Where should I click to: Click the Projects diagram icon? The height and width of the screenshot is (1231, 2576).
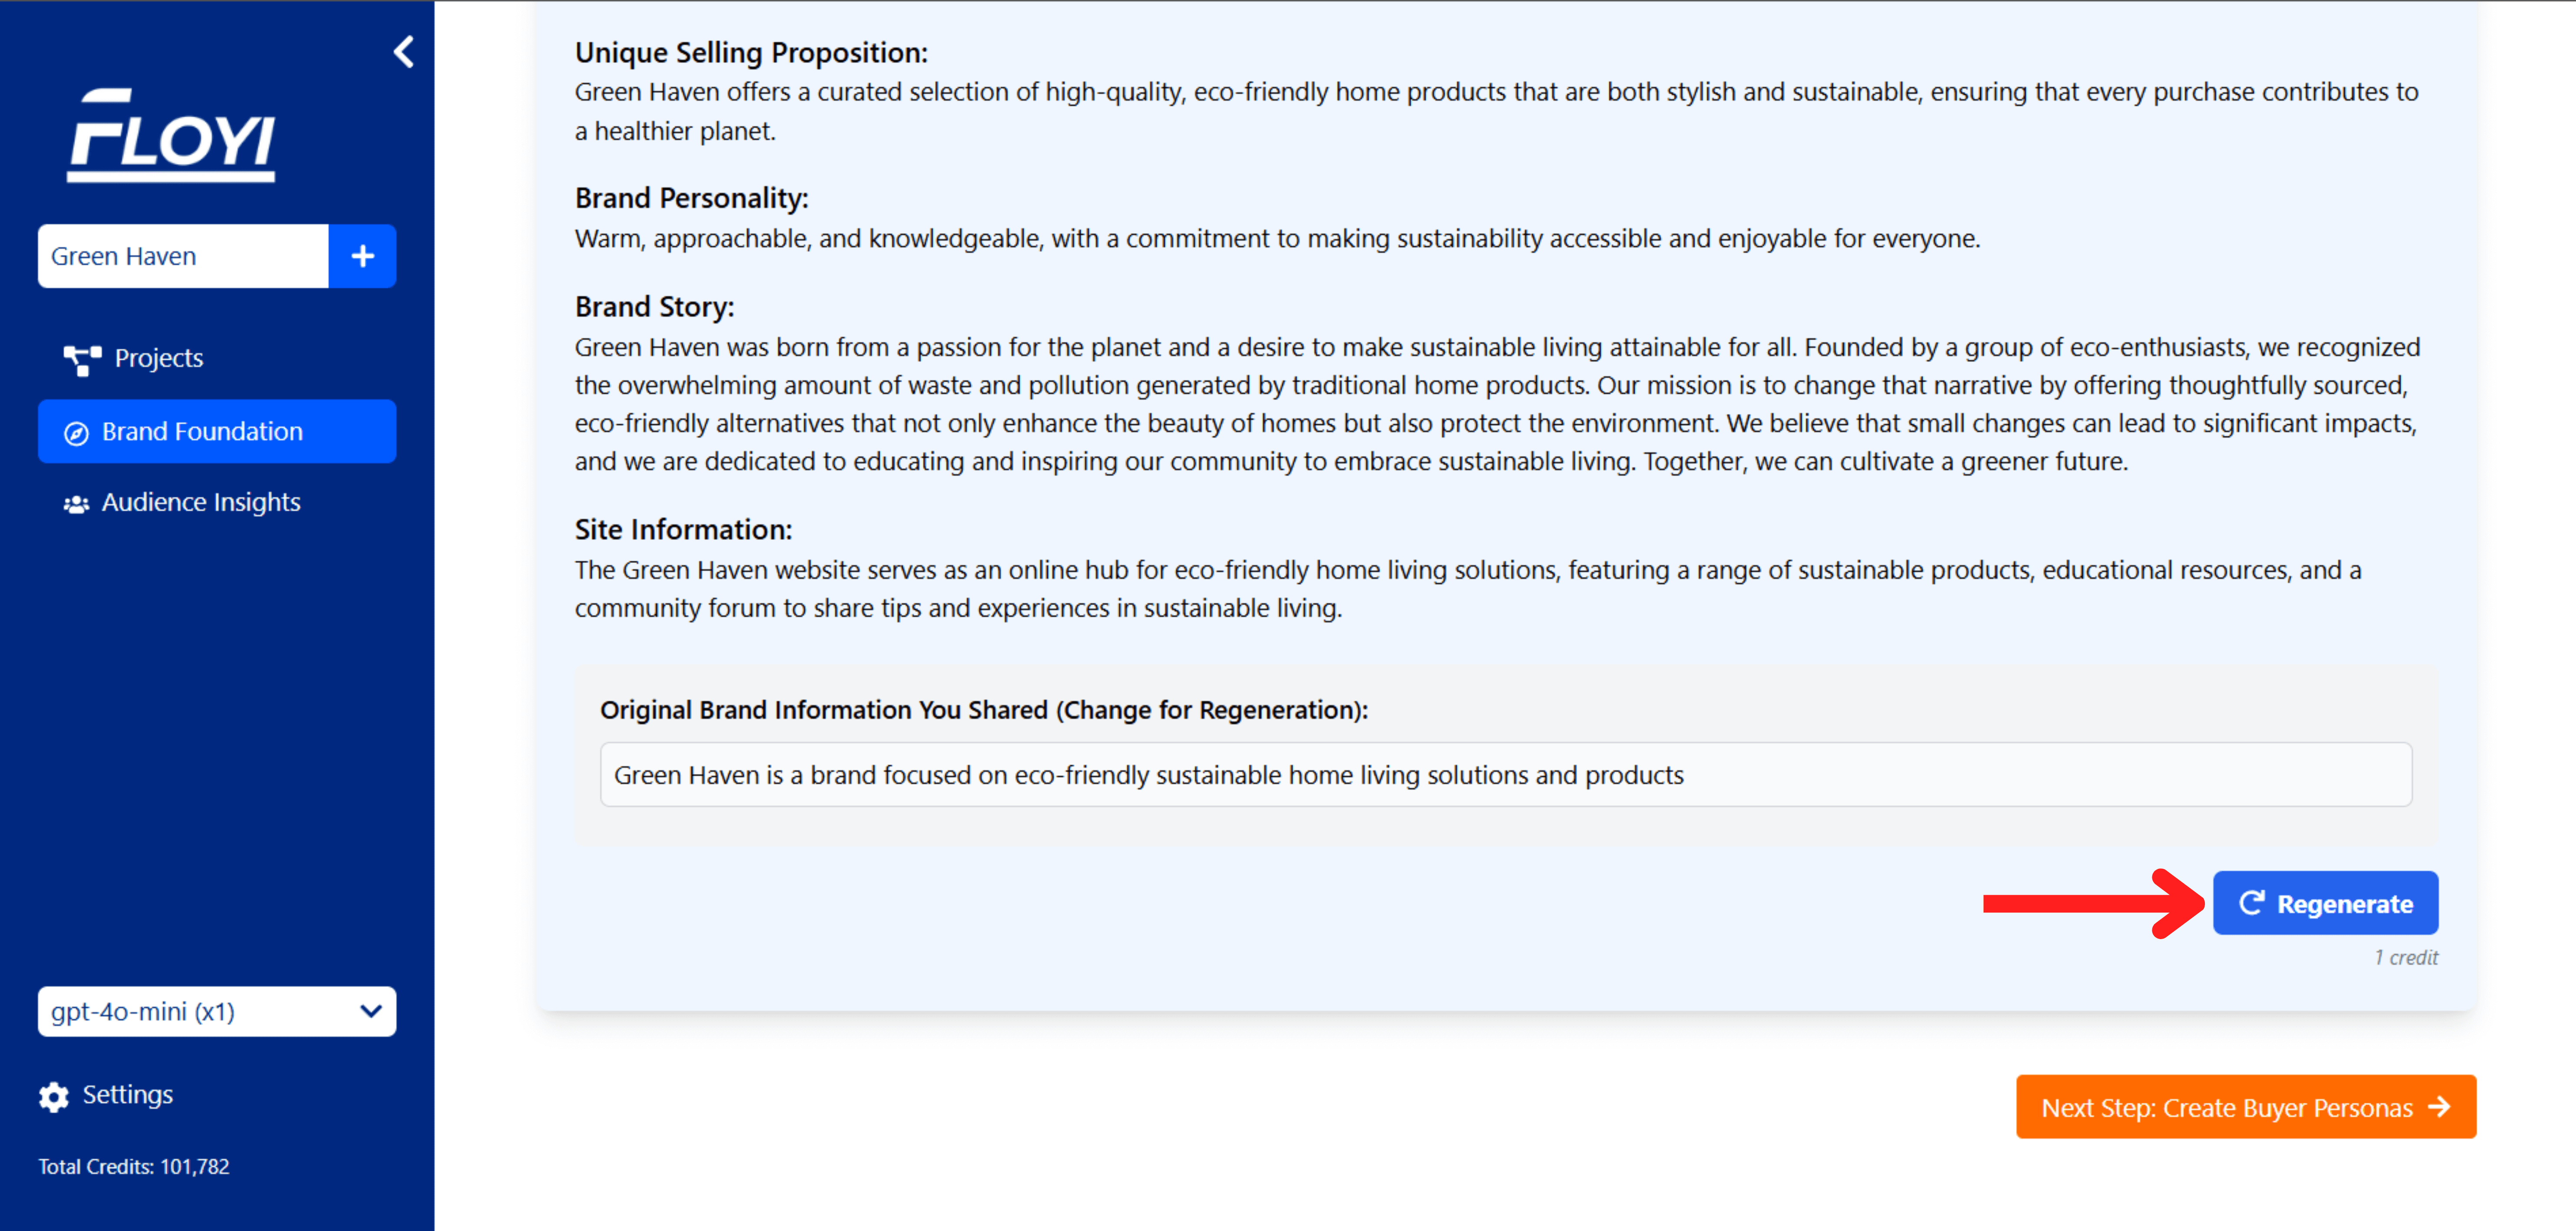(82, 359)
